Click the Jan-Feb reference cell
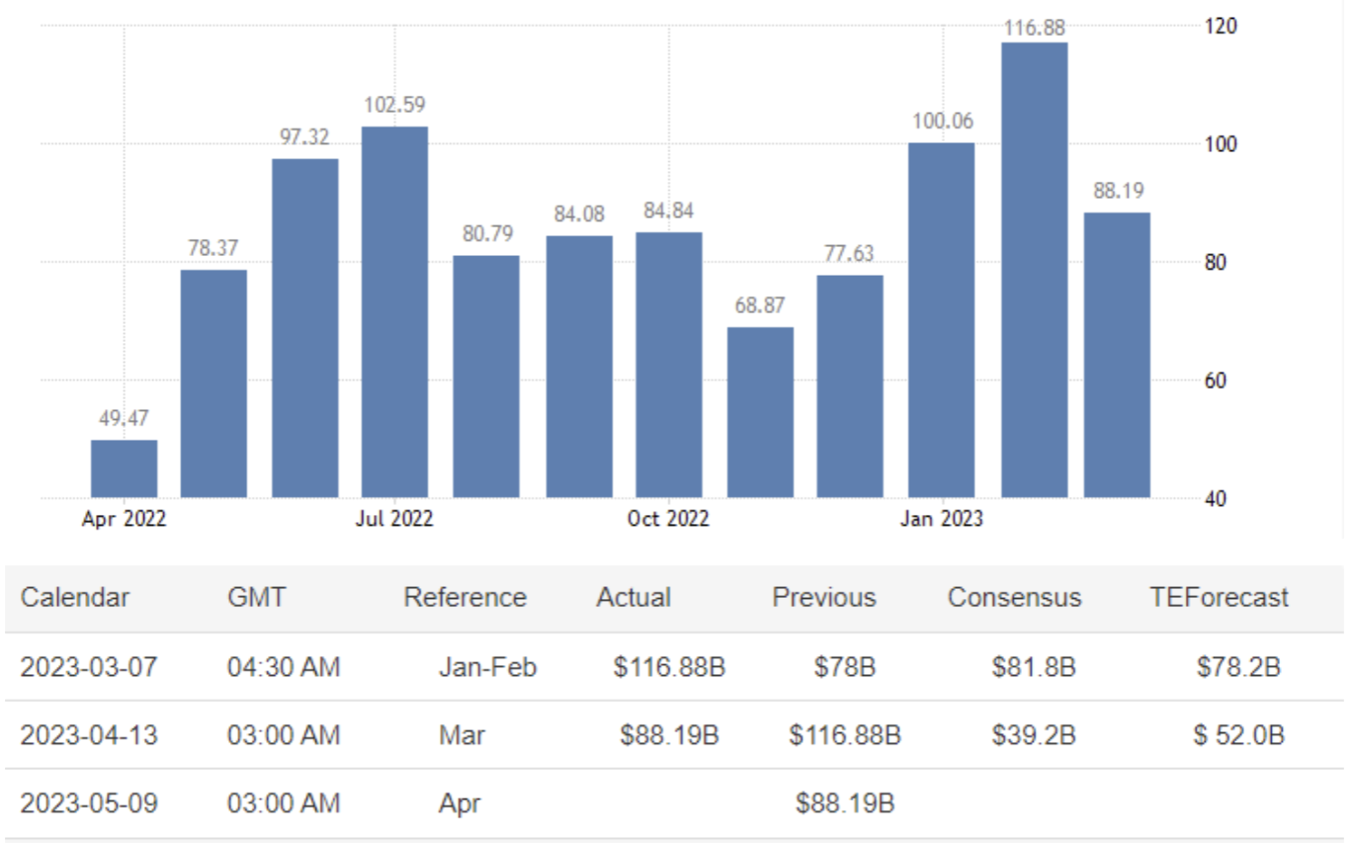Viewport: 1354px width, 848px height. pos(487,667)
